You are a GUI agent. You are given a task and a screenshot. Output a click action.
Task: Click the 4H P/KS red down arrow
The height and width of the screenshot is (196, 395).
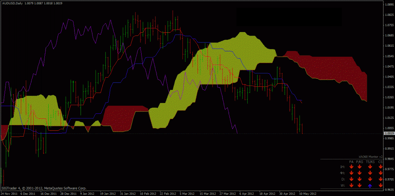360,173
